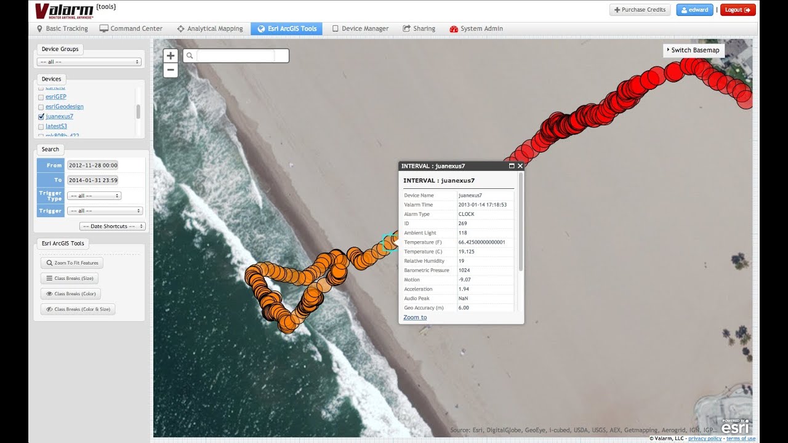The image size is (788, 443).
Task: Click the map search text box
Action: 236,55
